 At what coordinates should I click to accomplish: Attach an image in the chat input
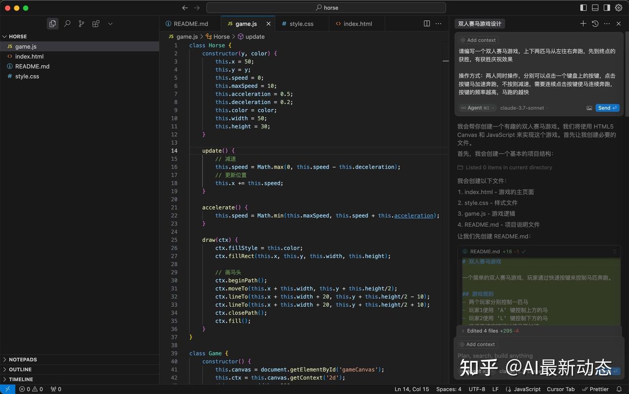pos(590,108)
